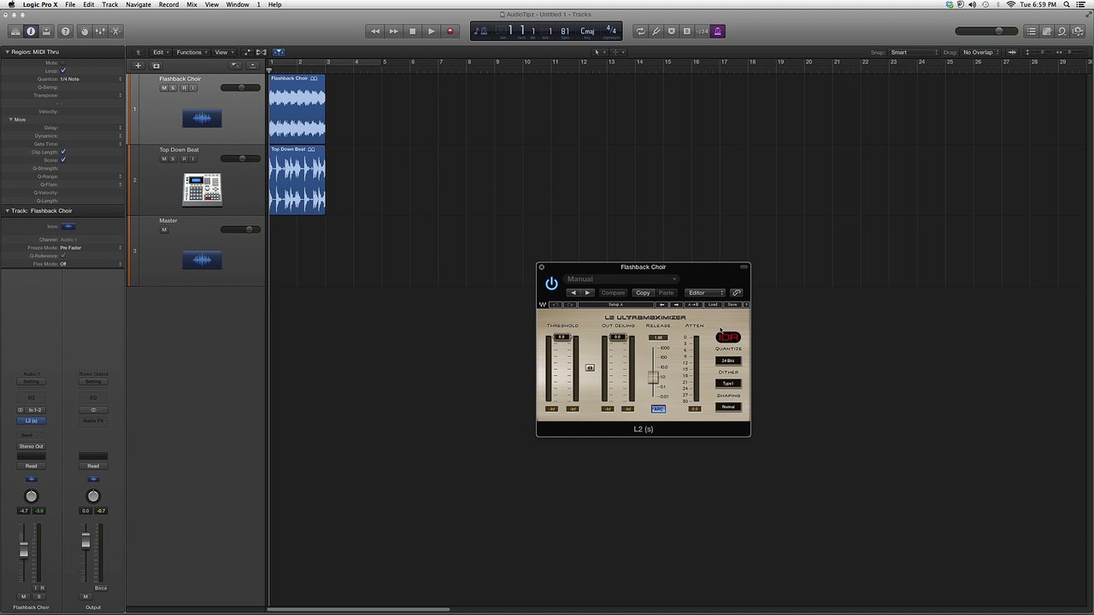Viewport: 1094px width, 615px height.
Task: Open the Navigate menu
Action: 138,4
